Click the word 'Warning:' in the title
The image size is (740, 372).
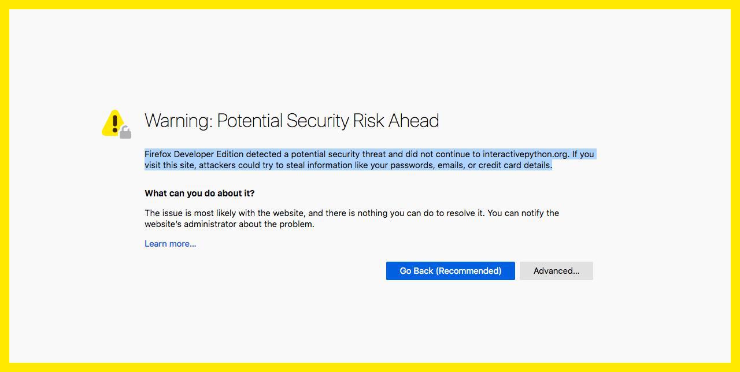179,121
